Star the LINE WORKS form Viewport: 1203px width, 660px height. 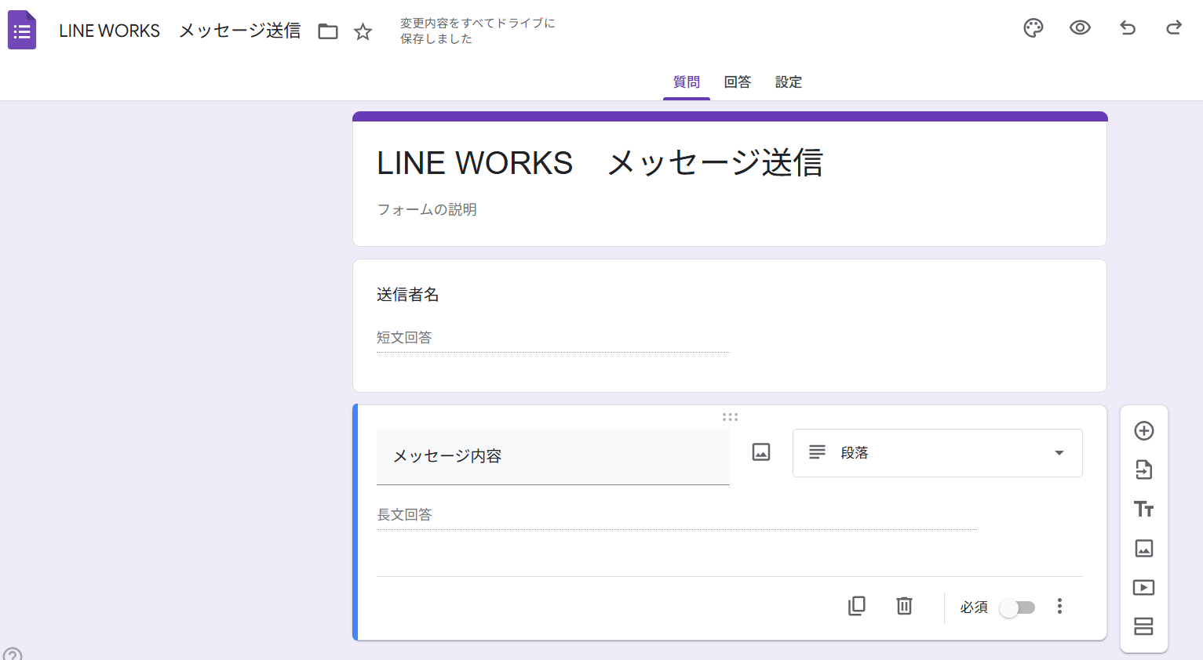tap(363, 31)
